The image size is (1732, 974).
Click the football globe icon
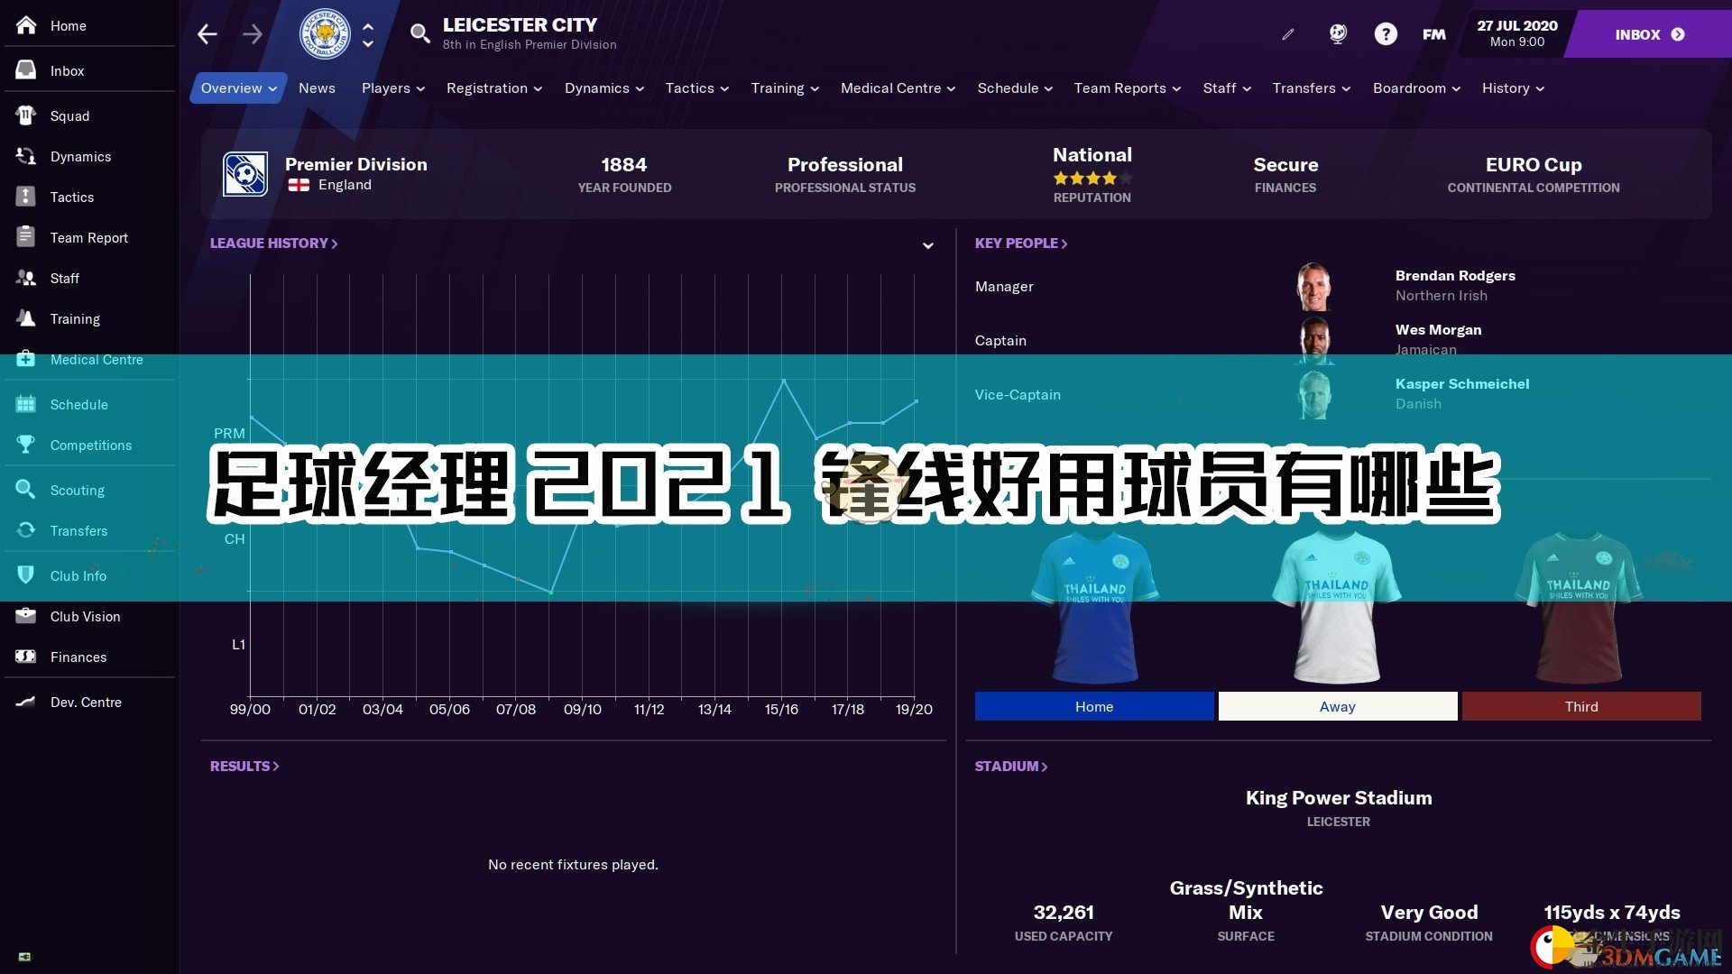point(1338,34)
